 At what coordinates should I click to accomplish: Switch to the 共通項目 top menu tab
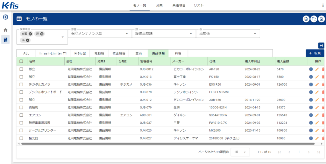(179, 5)
